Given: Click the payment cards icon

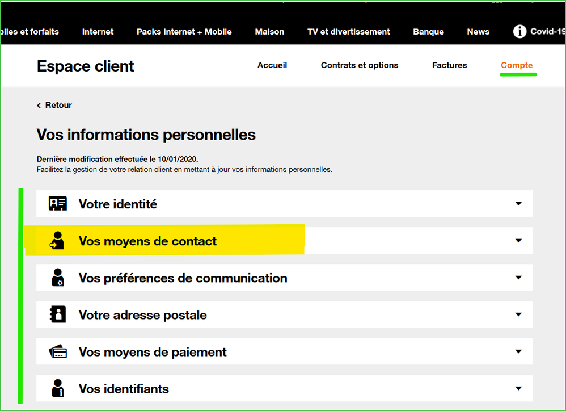Looking at the screenshot, I should (57, 352).
